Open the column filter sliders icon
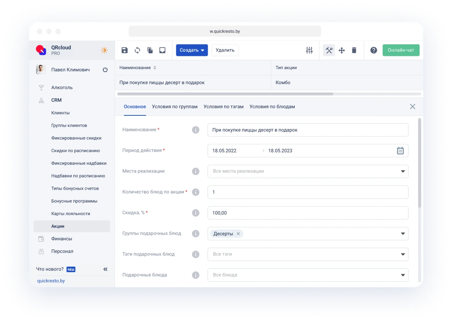 [x=309, y=50]
